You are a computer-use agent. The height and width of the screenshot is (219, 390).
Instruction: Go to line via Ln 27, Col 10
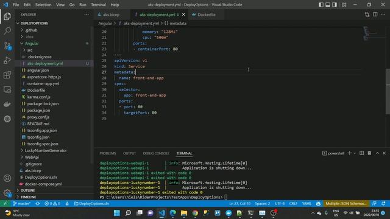click(x=239, y=204)
